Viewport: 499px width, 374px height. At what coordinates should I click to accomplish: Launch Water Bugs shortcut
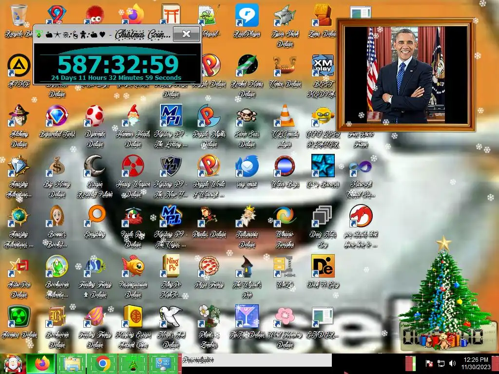pos(285,166)
